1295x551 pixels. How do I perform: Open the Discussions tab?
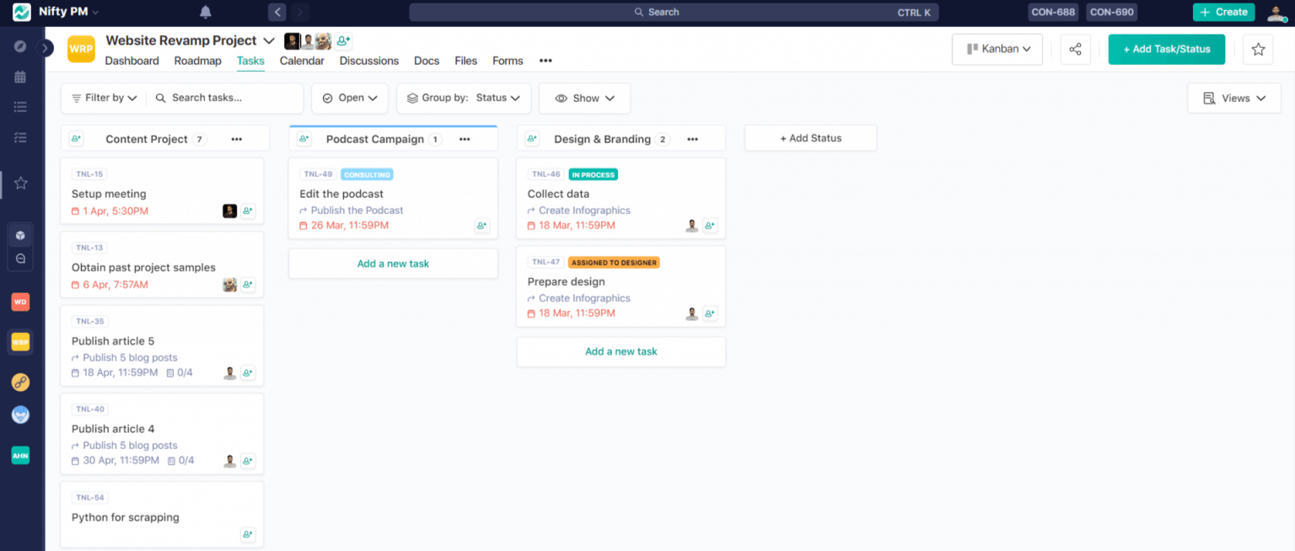(368, 61)
